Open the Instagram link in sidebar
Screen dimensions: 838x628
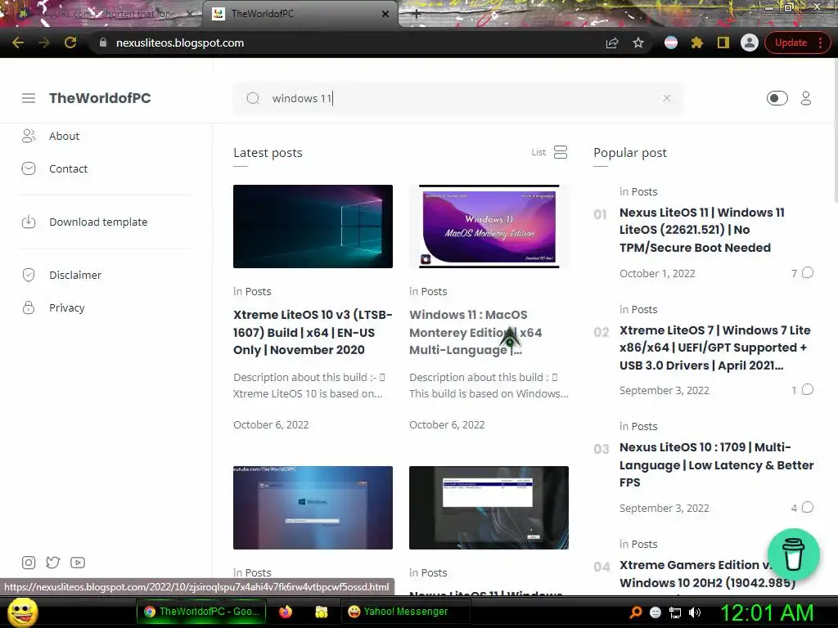tap(29, 563)
